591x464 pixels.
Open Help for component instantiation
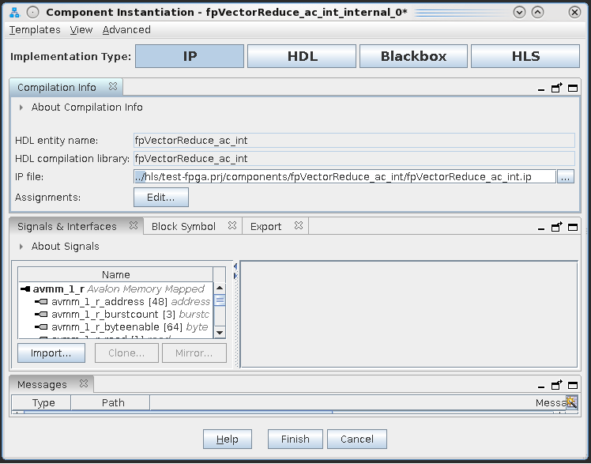point(228,439)
